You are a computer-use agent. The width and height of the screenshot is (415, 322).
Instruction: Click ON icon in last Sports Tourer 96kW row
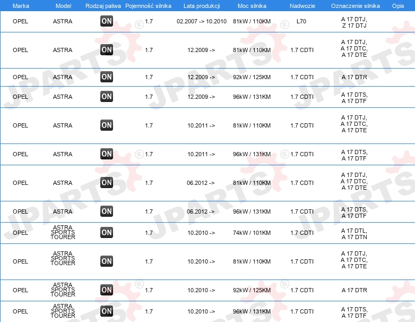click(107, 311)
